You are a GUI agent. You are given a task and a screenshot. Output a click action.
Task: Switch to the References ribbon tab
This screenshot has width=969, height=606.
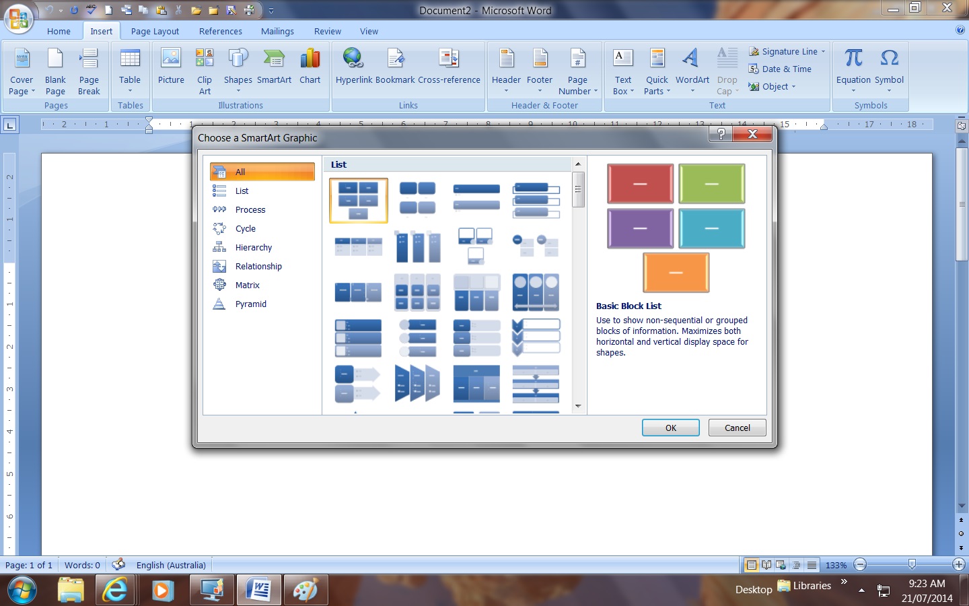(220, 31)
